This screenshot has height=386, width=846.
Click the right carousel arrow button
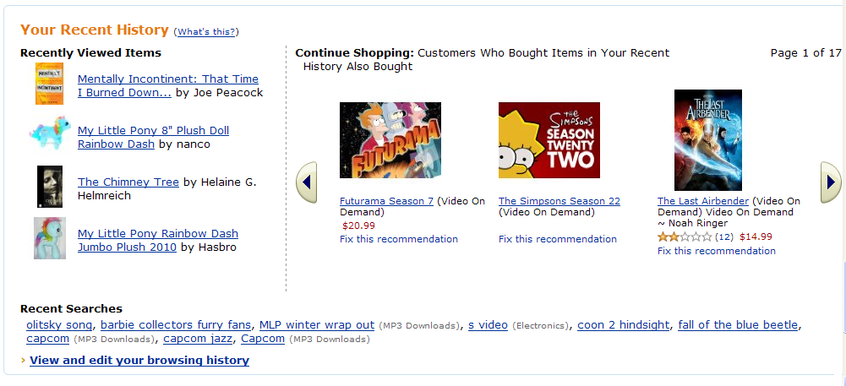(x=831, y=182)
